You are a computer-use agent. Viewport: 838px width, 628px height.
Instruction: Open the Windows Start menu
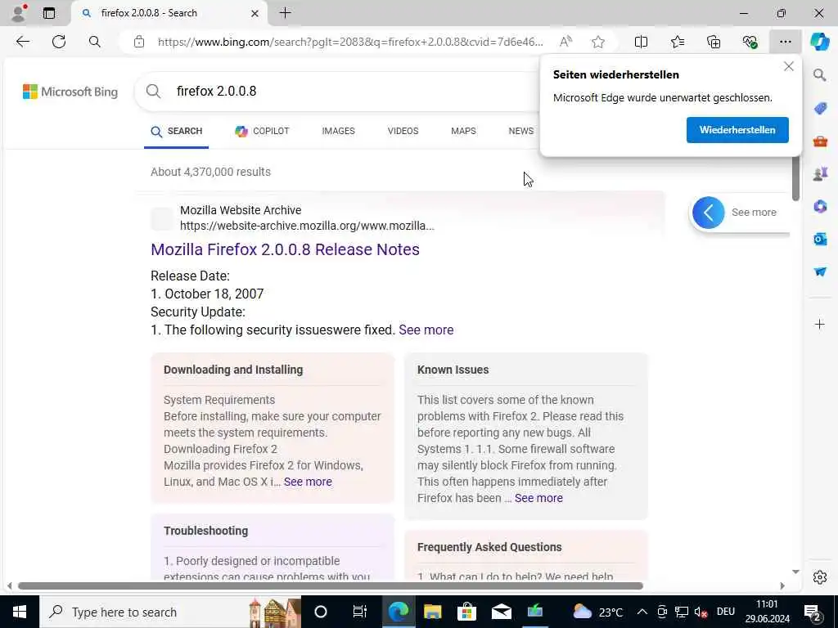[x=20, y=612]
